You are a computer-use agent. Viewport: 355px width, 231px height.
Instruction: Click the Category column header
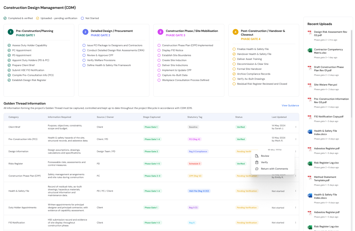14,117
